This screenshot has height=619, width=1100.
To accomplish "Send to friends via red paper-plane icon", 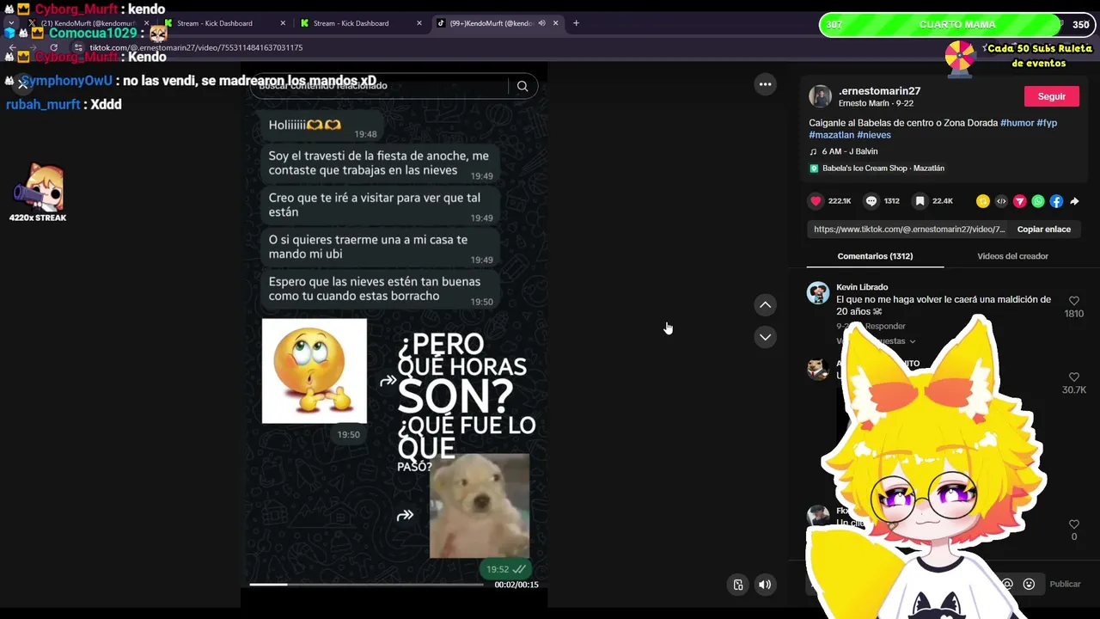I will [x=1020, y=201].
